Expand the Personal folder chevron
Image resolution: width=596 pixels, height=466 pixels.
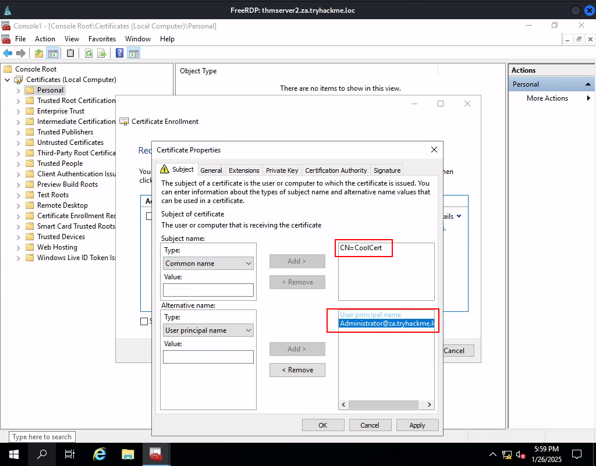(18, 90)
